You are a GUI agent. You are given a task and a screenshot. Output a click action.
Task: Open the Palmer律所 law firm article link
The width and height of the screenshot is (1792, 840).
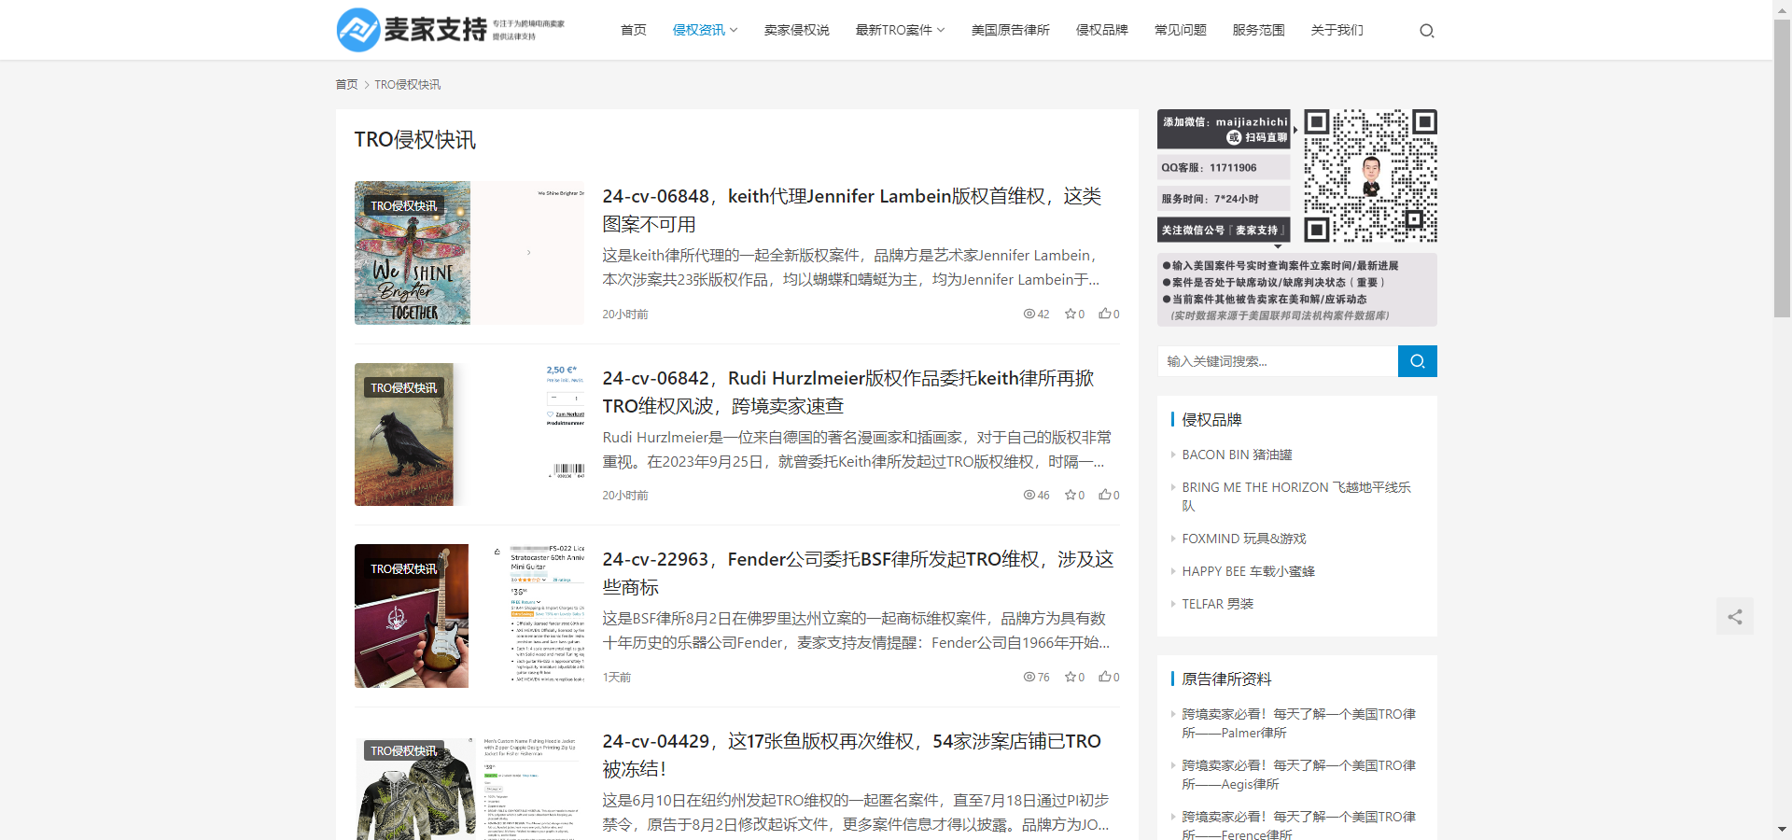pyautogui.click(x=1299, y=723)
